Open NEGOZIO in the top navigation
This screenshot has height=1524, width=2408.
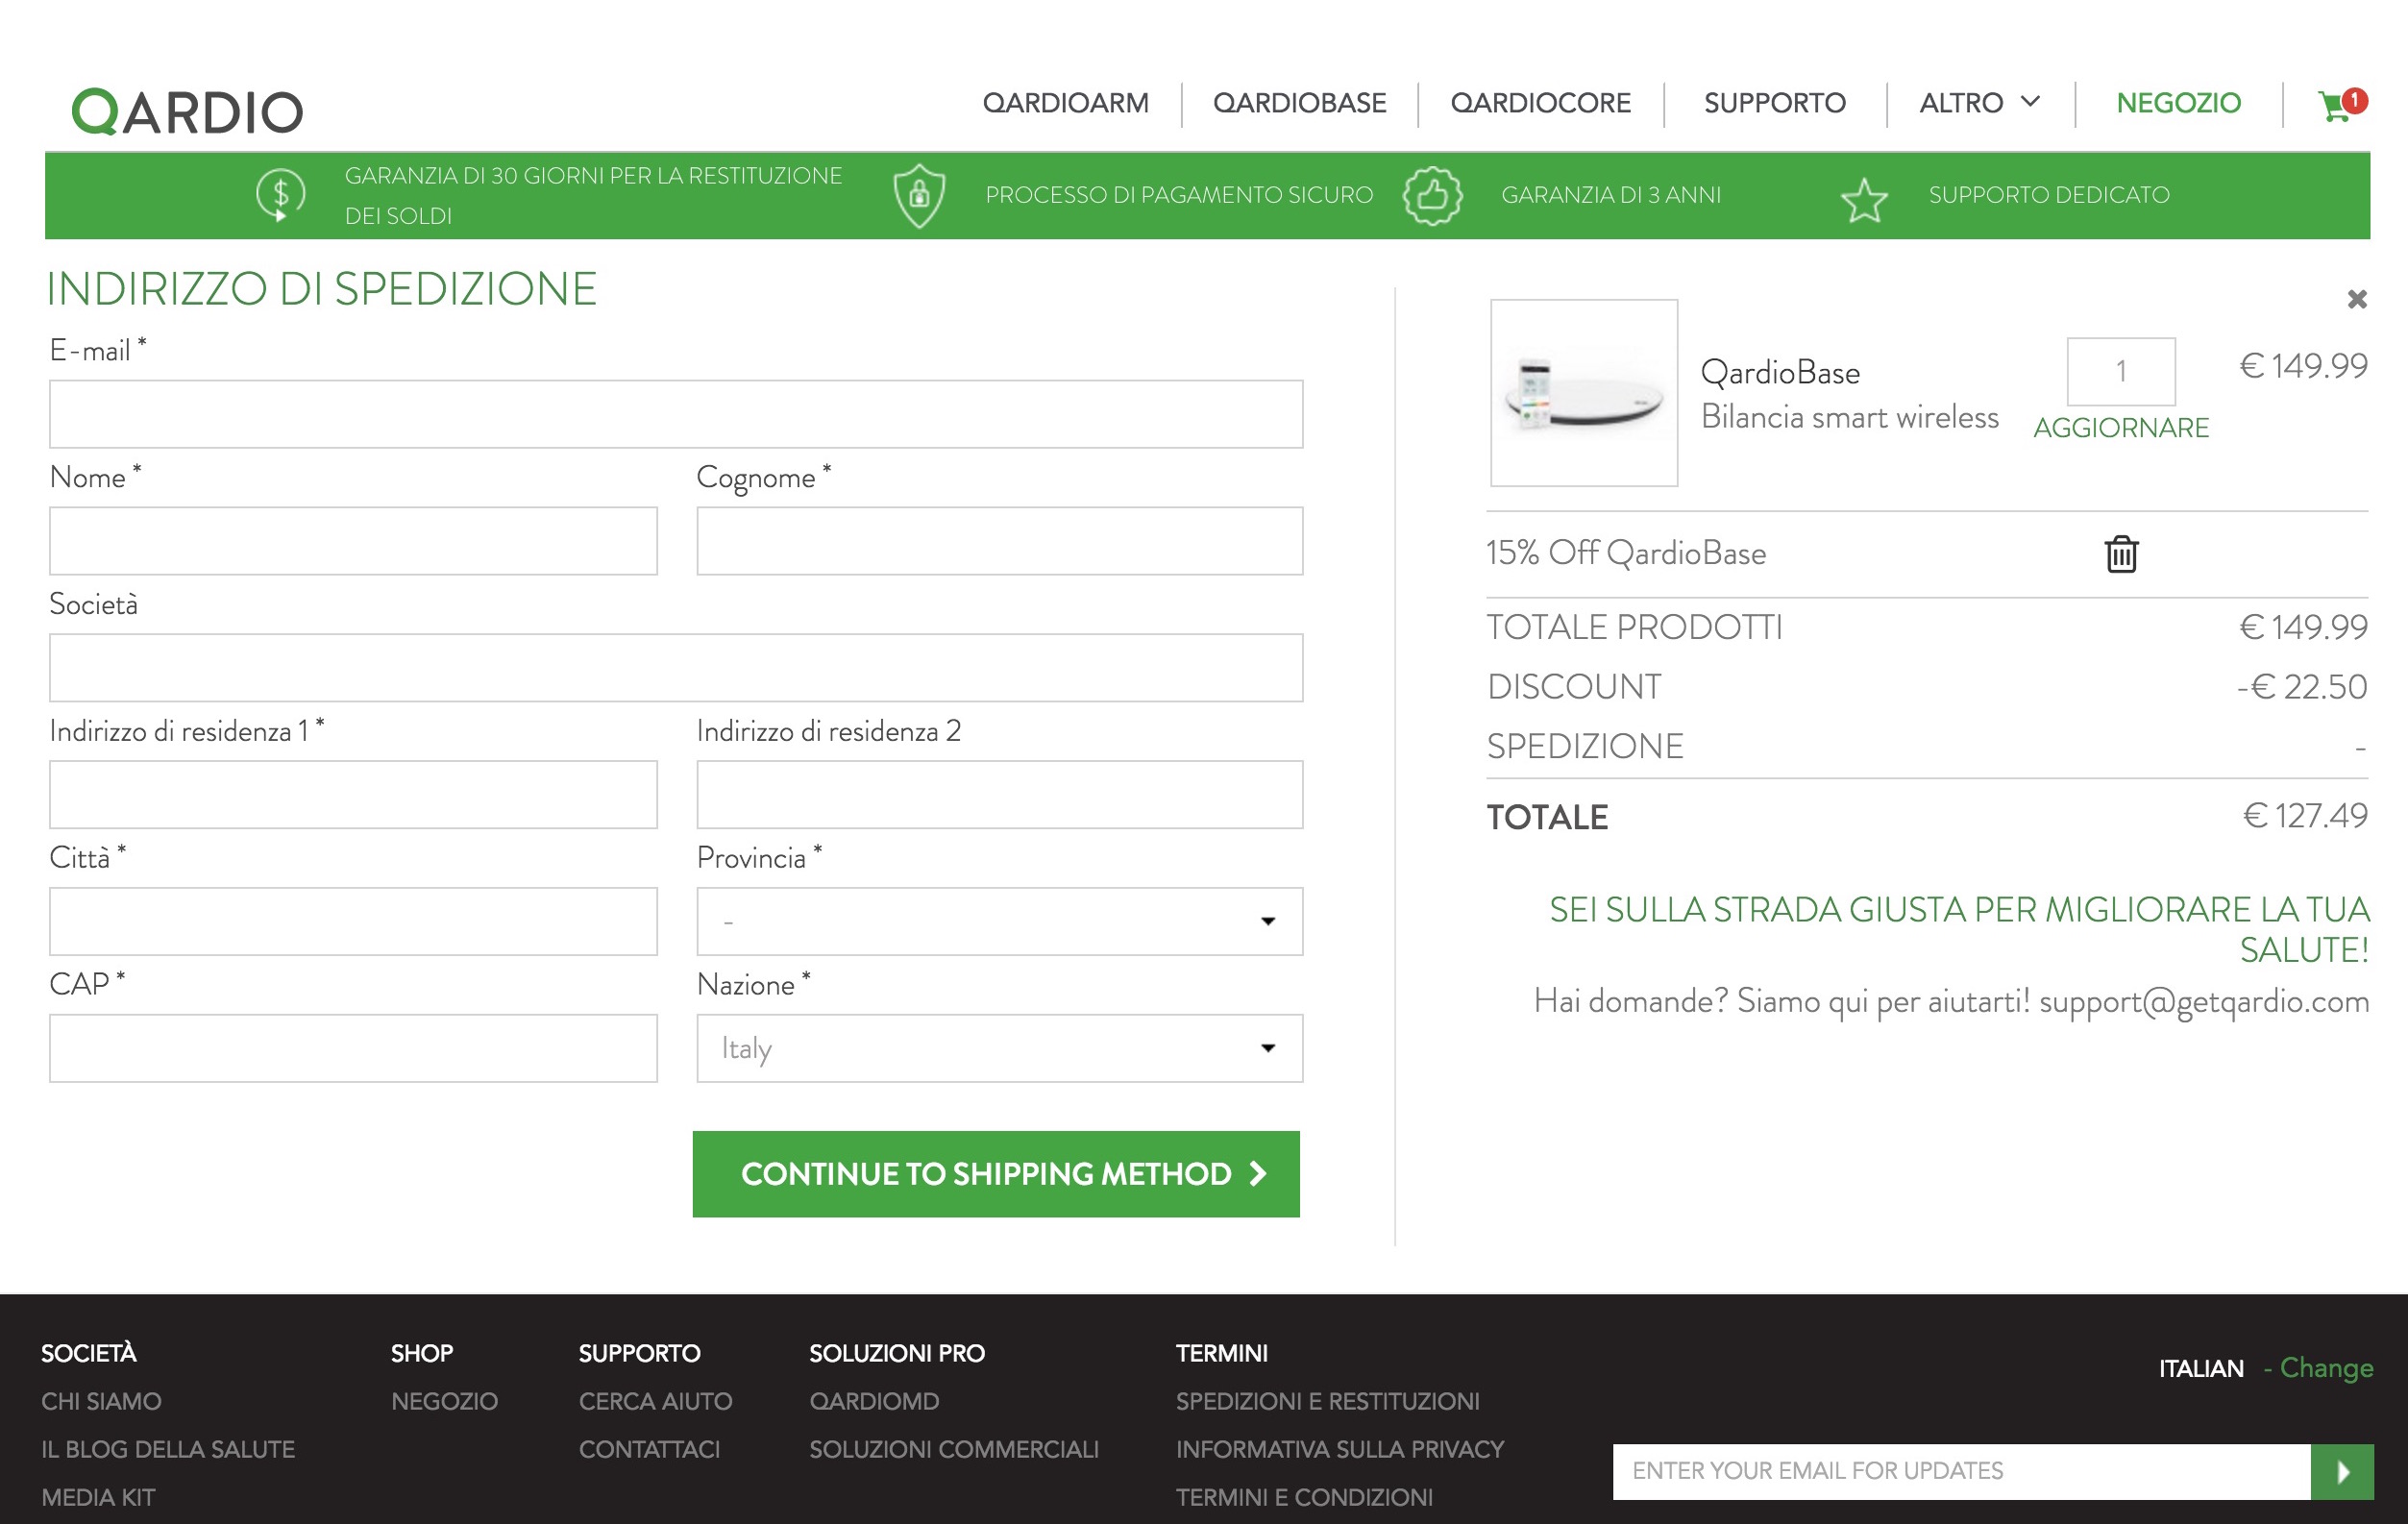tap(2178, 103)
